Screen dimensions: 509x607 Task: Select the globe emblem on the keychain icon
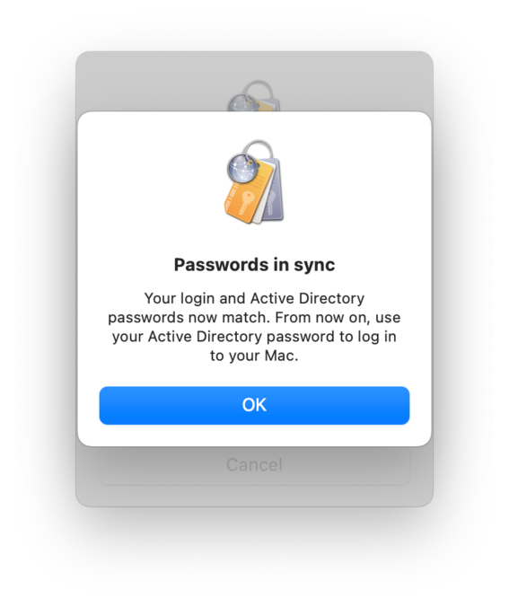point(242,169)
